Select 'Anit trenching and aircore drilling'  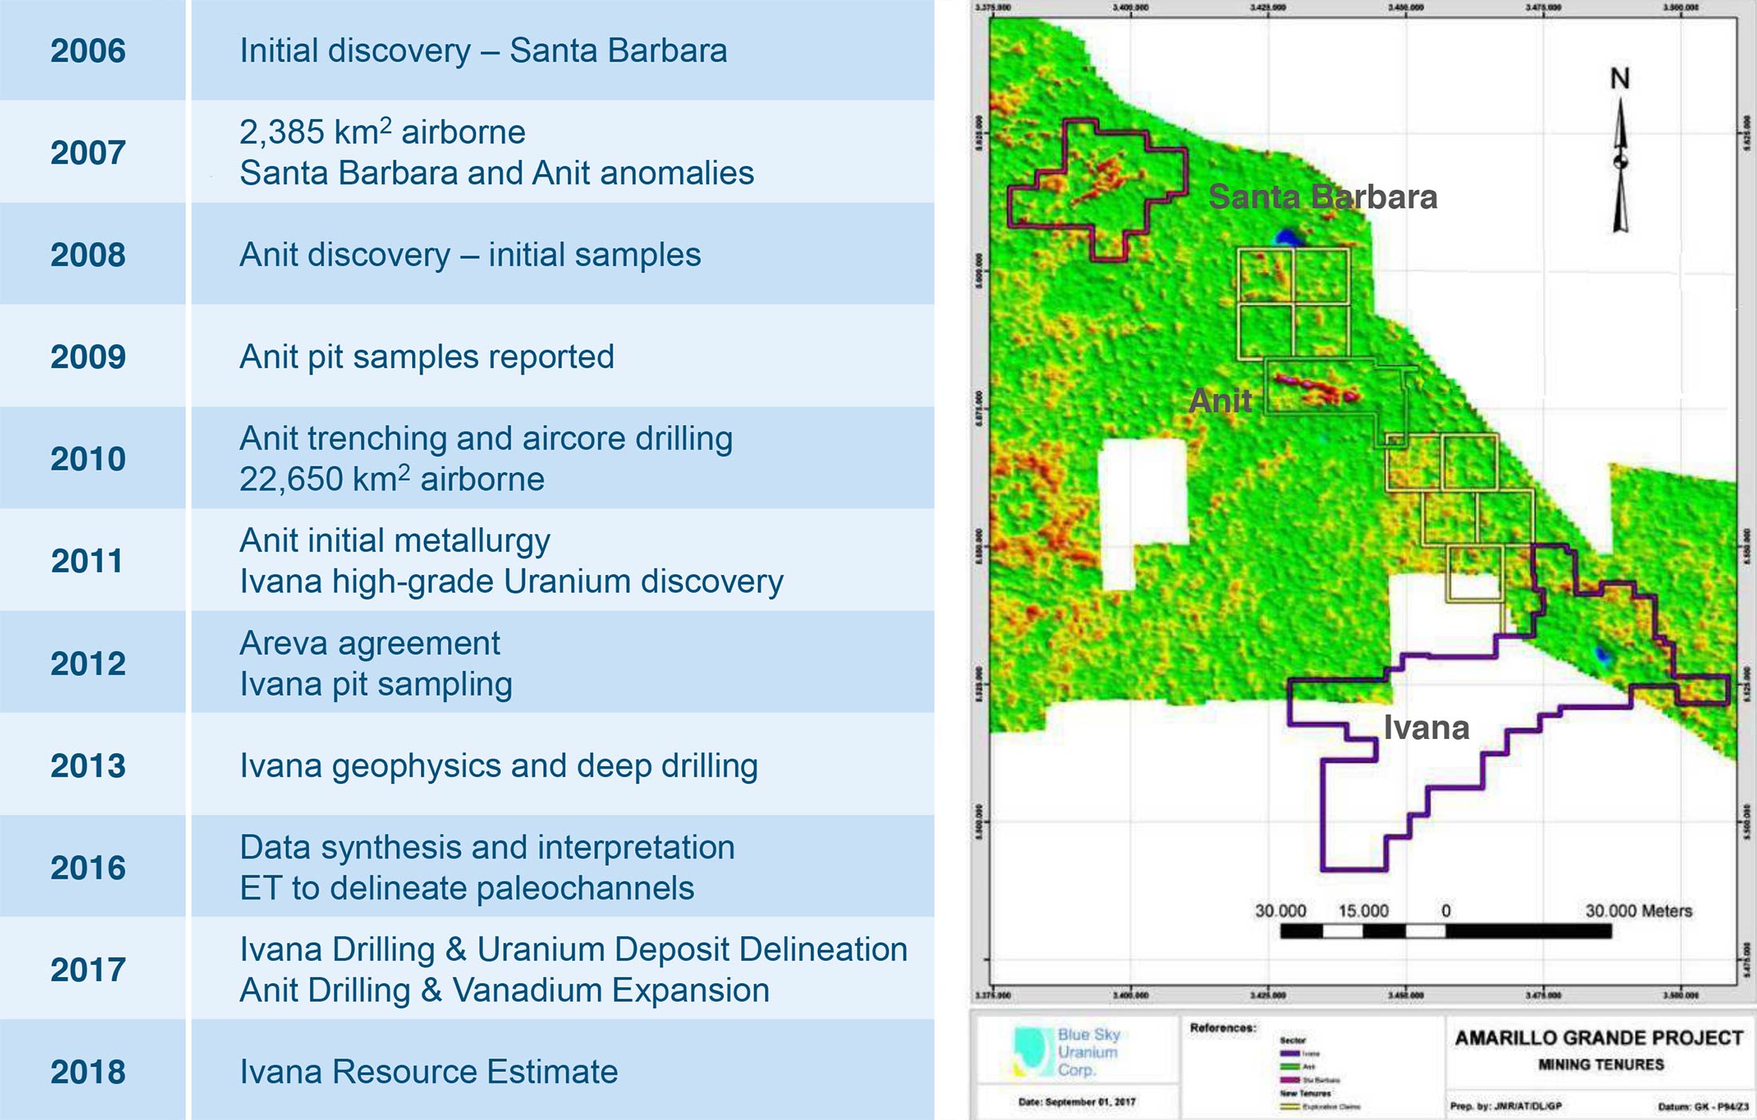(486, 438)
